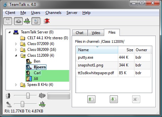Click the CELT 44.1 KHz stereo folder icon
The height and width of the screenshot is (117, 162).
pos(23,38)
